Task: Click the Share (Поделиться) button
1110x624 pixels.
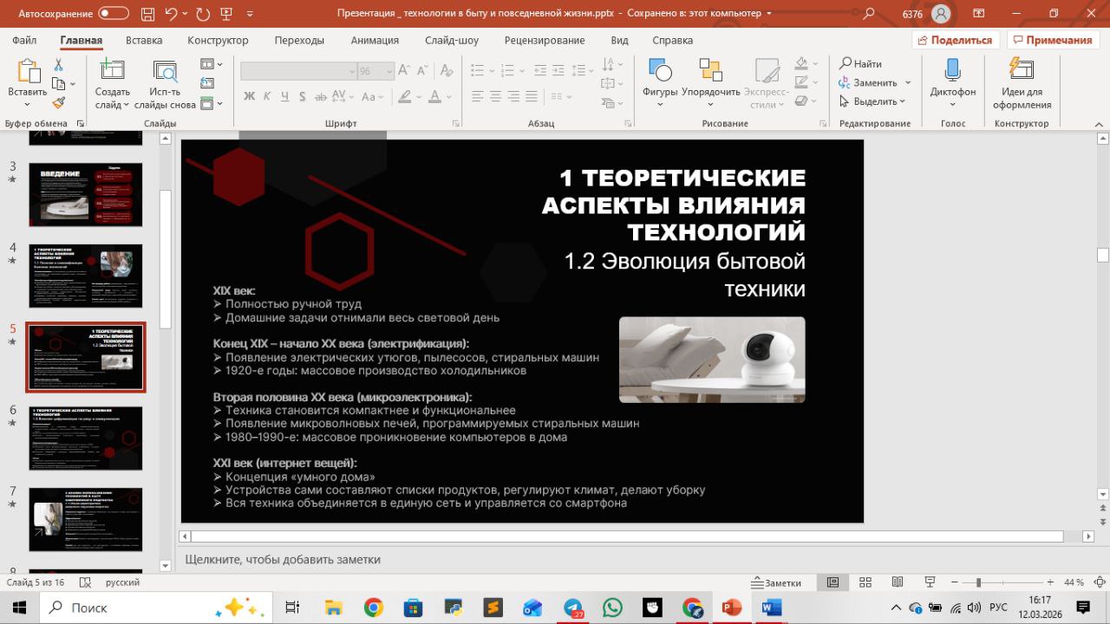Action: (x=956, y=40)
